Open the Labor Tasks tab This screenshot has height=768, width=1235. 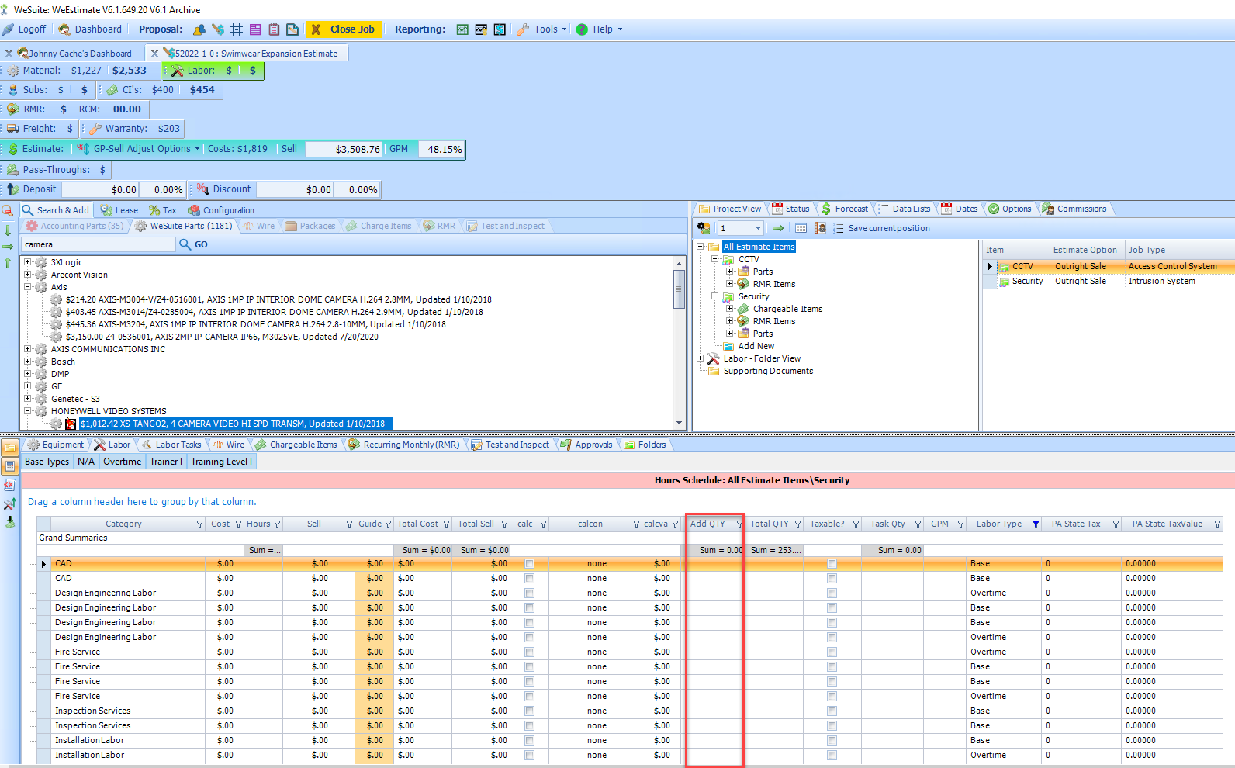click(171, 445)
